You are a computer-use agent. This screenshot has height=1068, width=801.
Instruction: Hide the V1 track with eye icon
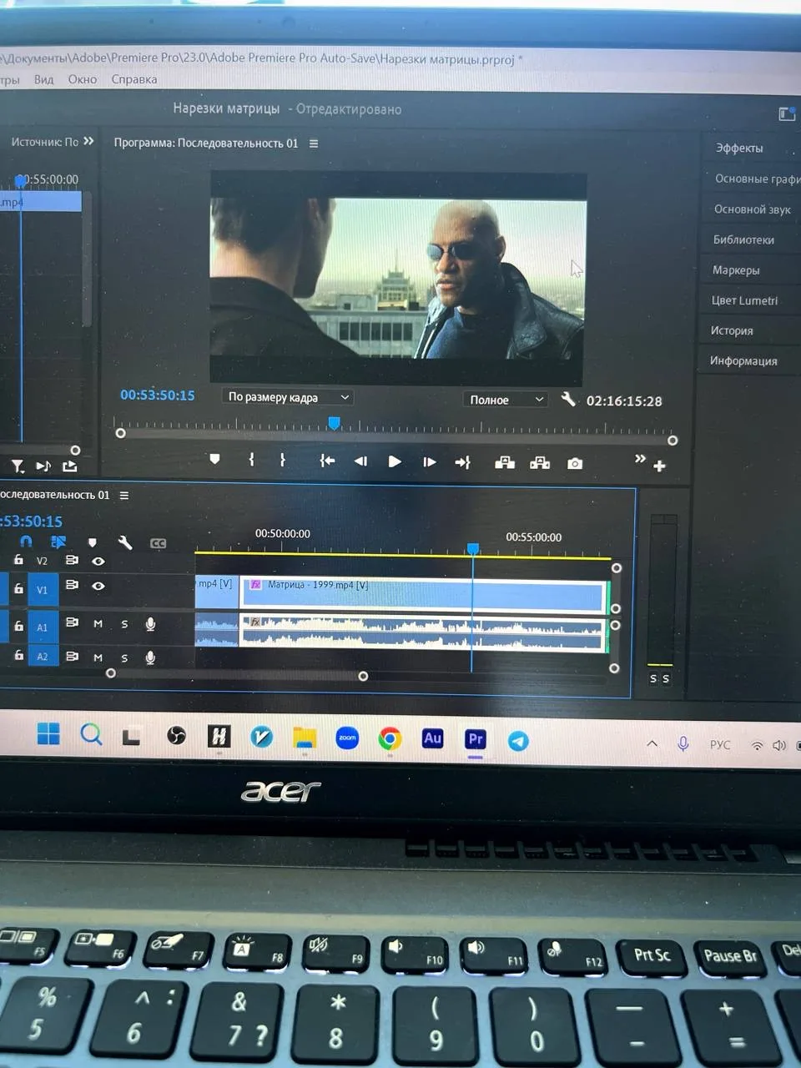pyautogui.click(x=98, y=586)
